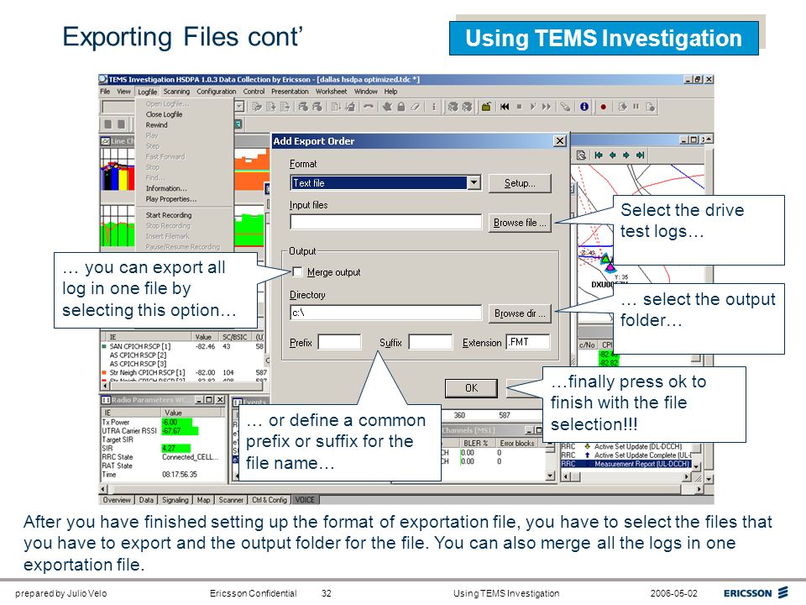The height and width of the screenshot is (605, 806).
Task: Switch to the VOICE worksheet tab
Action: (305, 499)
